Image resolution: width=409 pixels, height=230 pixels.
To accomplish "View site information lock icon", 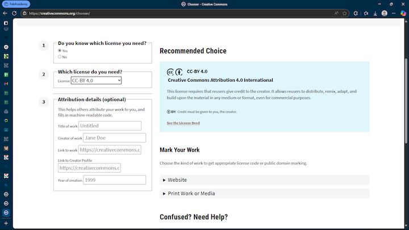I will [24, 13].
